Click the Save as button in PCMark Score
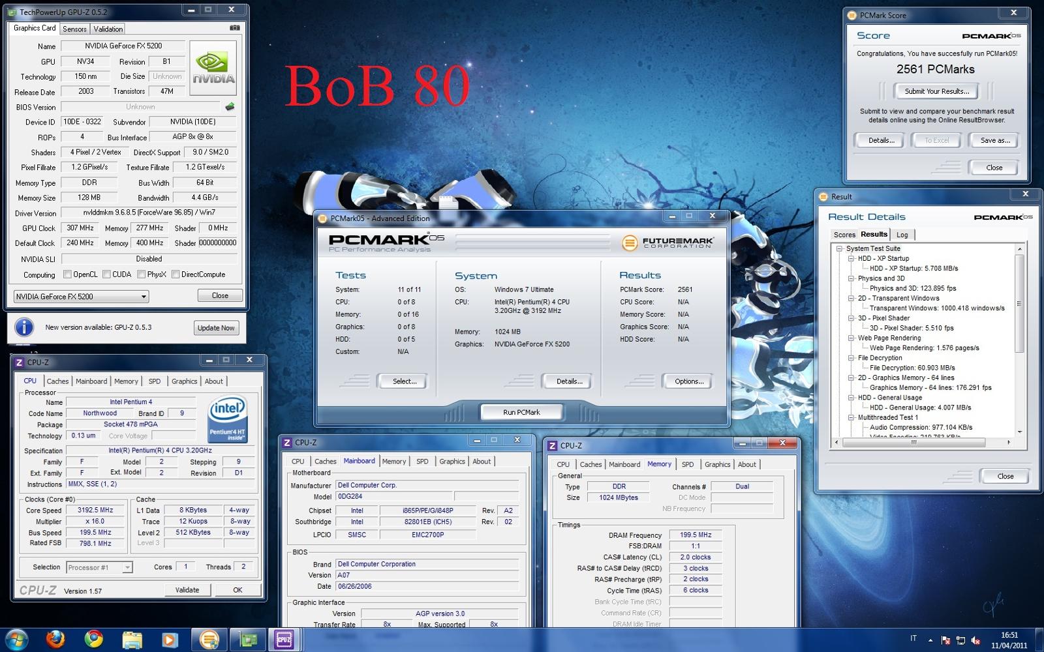 995,140
